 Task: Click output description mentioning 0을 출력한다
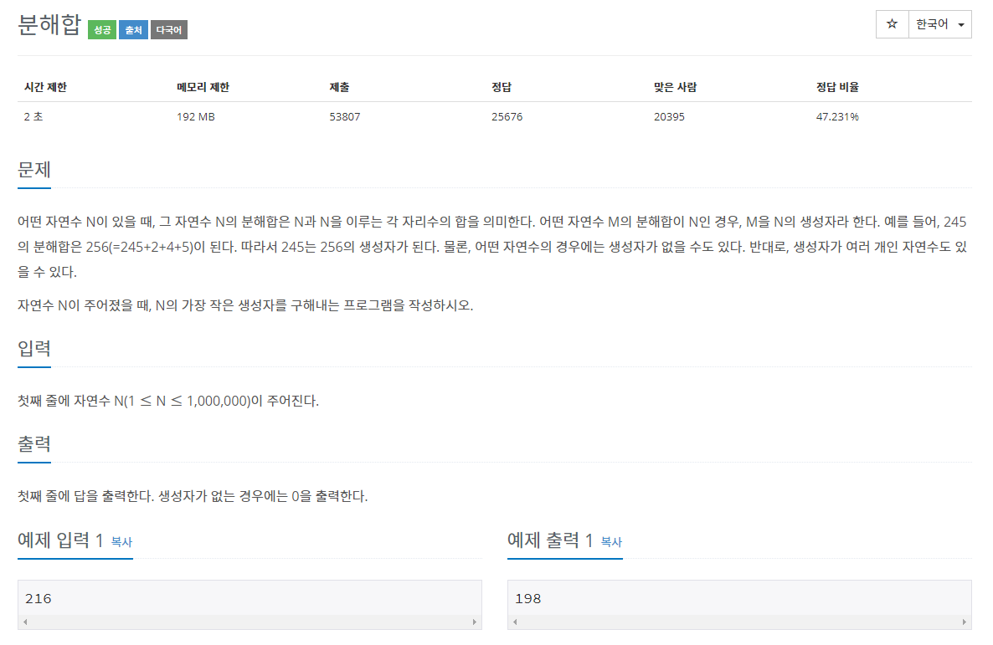(x=193, y=496)
